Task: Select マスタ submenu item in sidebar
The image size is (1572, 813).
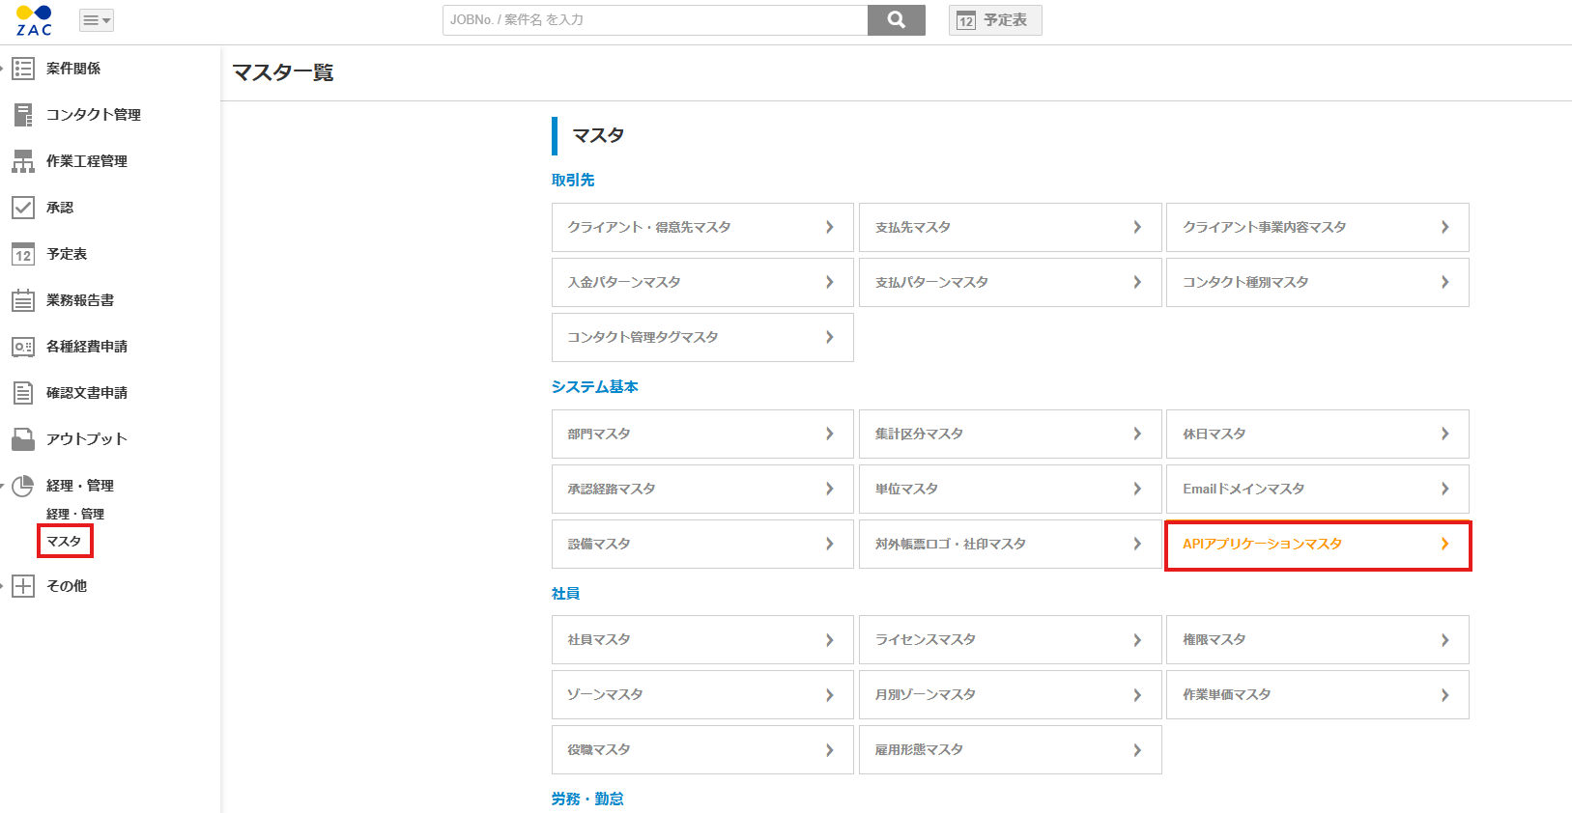Action: point(65,542)
